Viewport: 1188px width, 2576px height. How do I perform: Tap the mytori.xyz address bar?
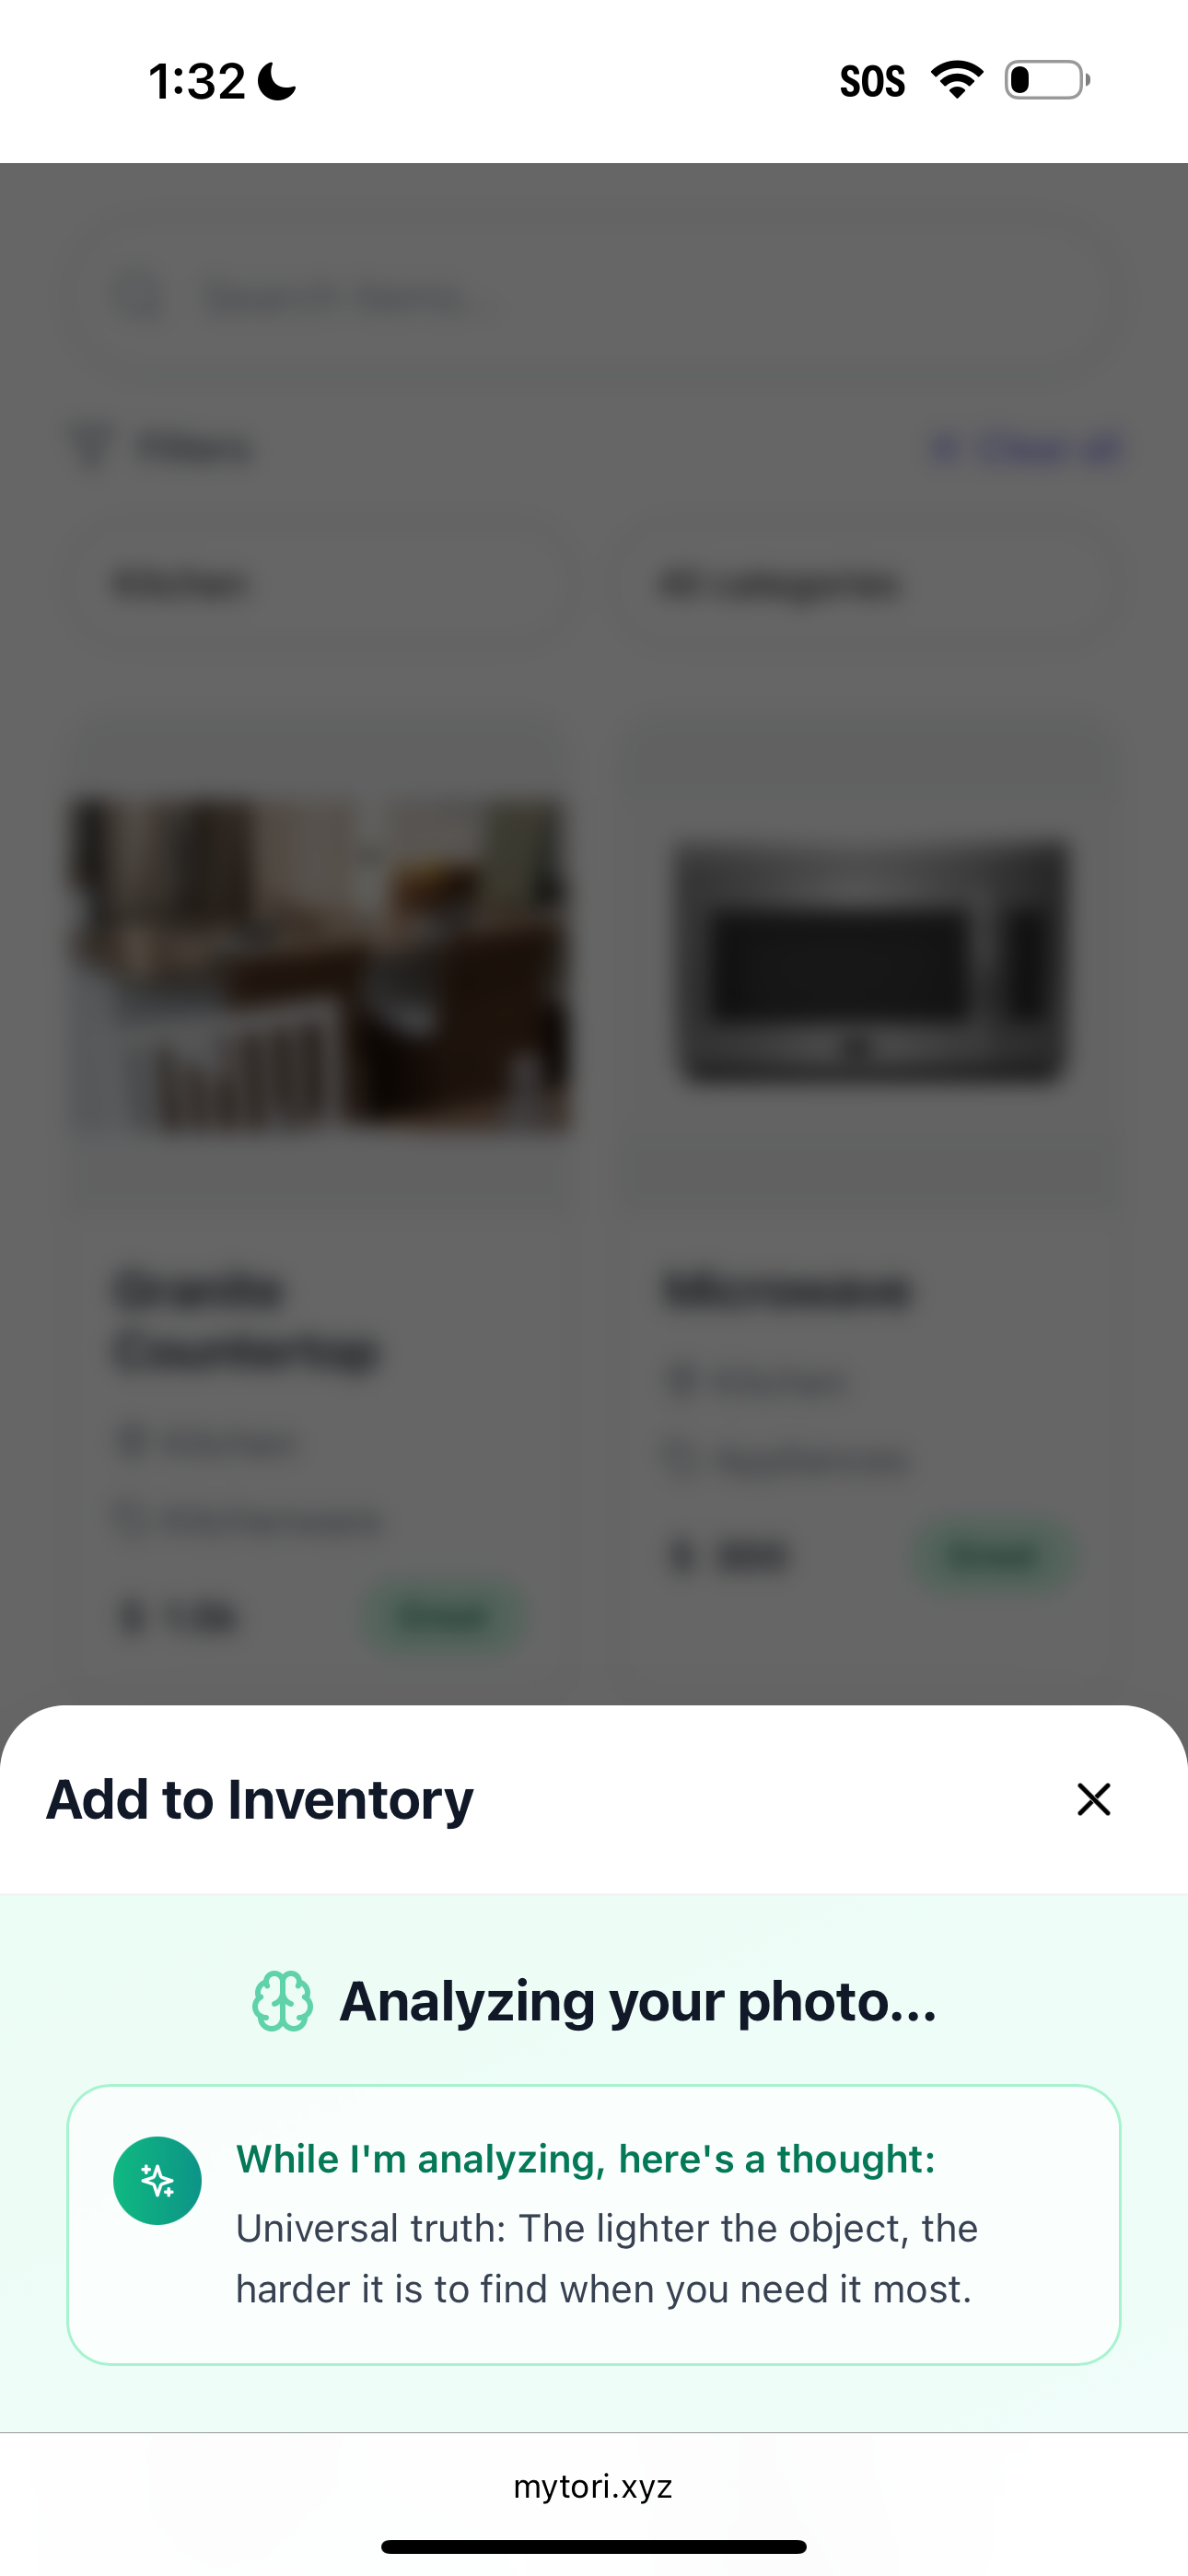pyautogui.click(x=593, y=2486)
